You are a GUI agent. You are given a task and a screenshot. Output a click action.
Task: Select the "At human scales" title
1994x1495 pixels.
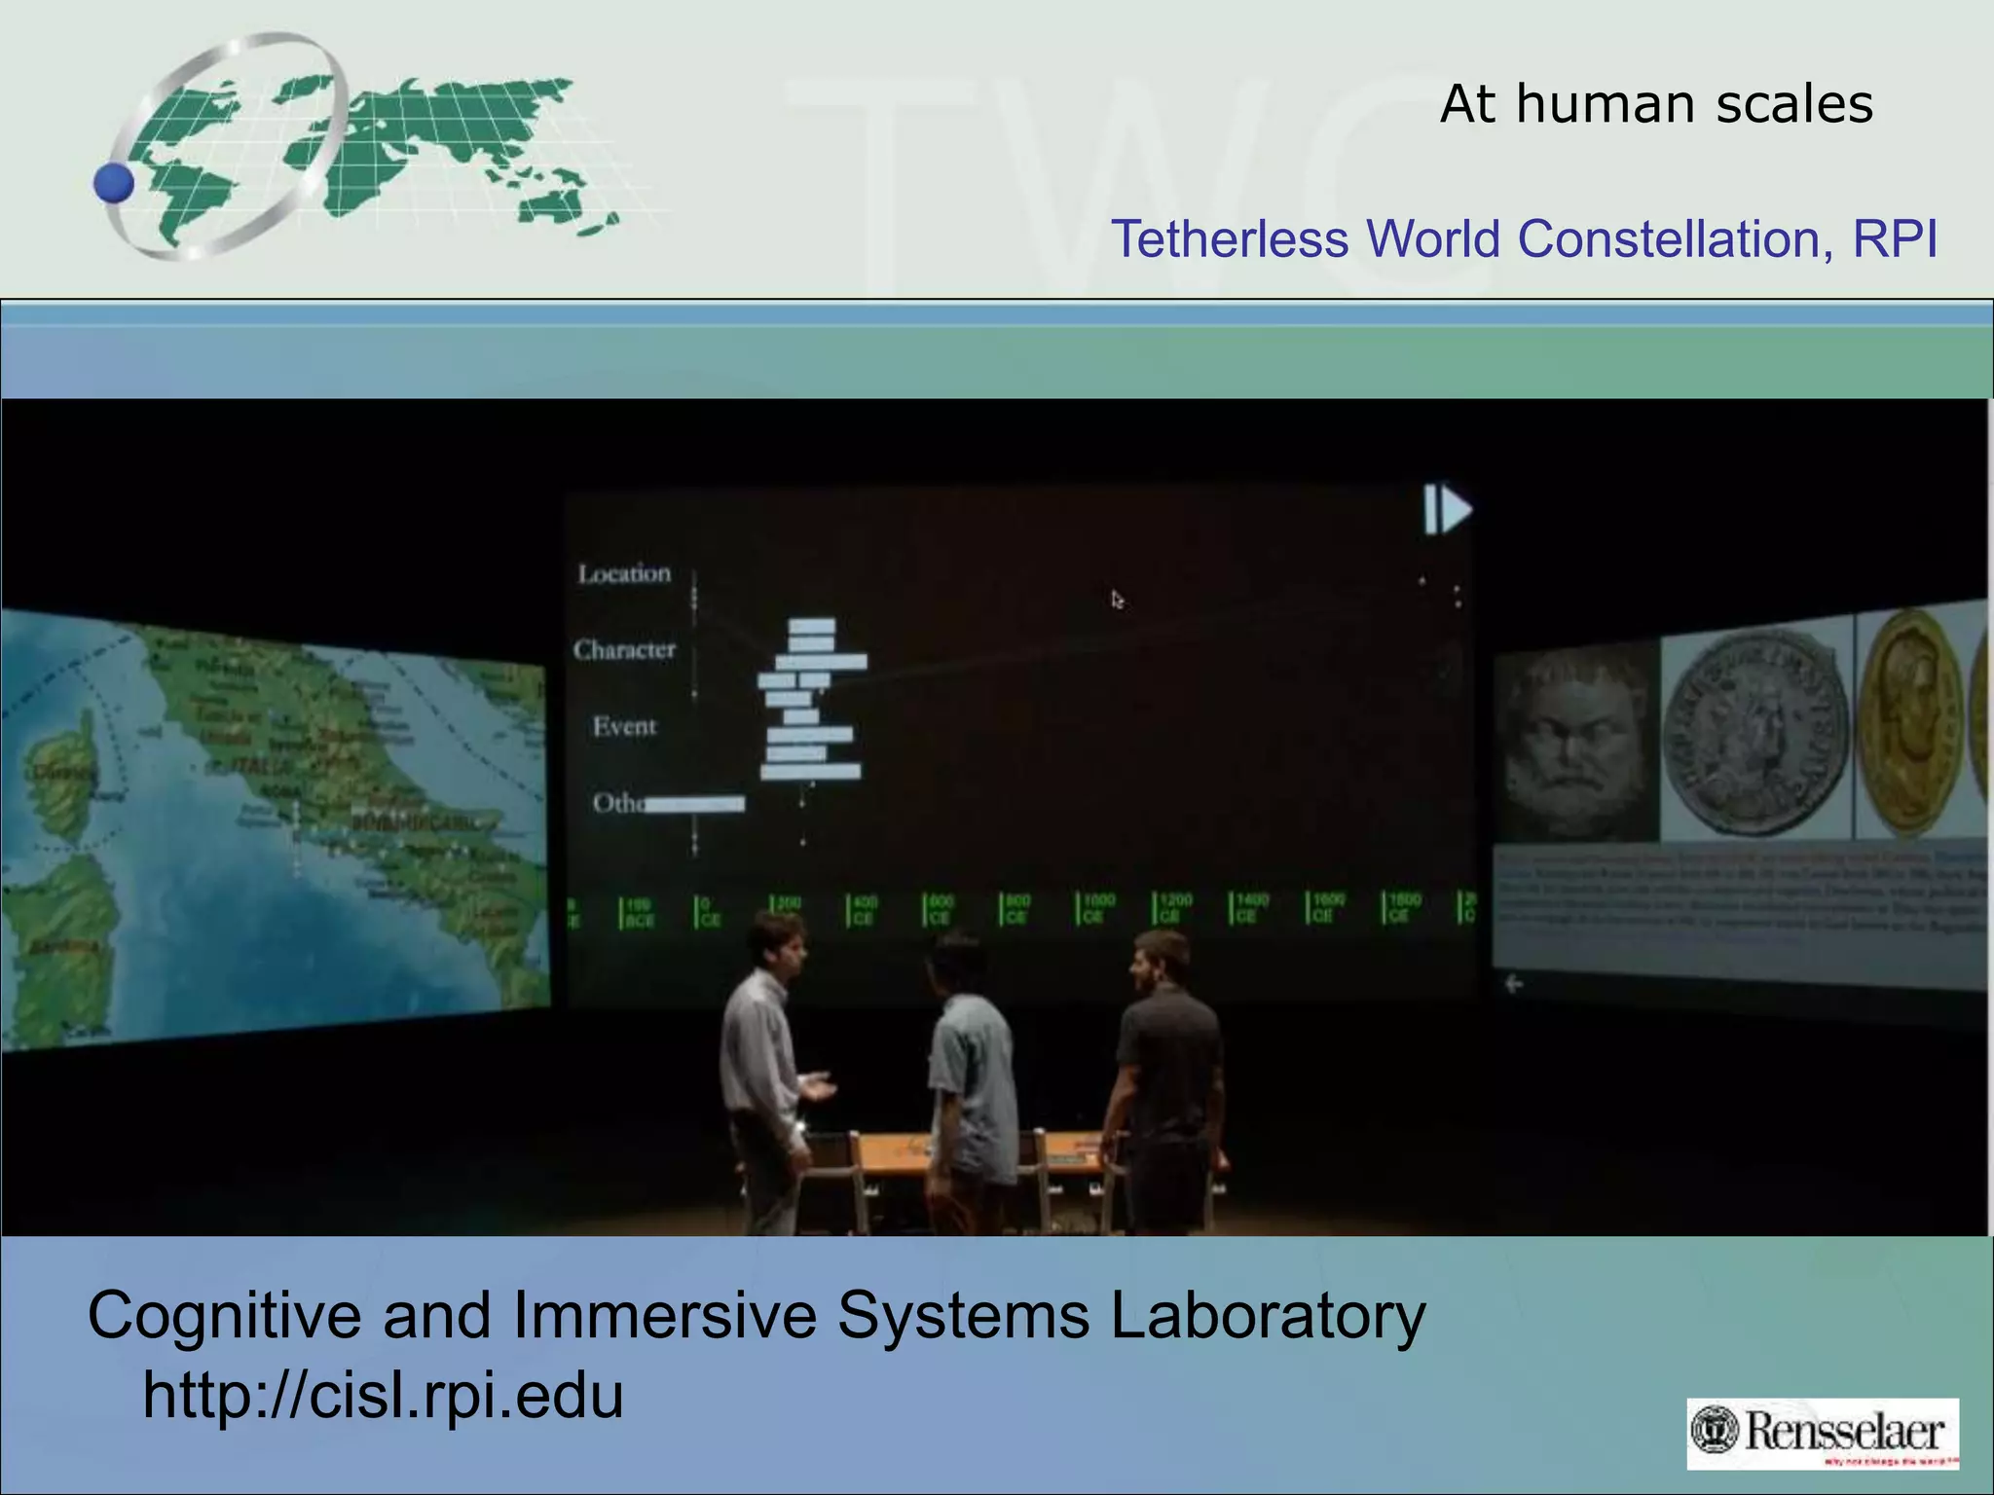click(x=1656, y=103)
